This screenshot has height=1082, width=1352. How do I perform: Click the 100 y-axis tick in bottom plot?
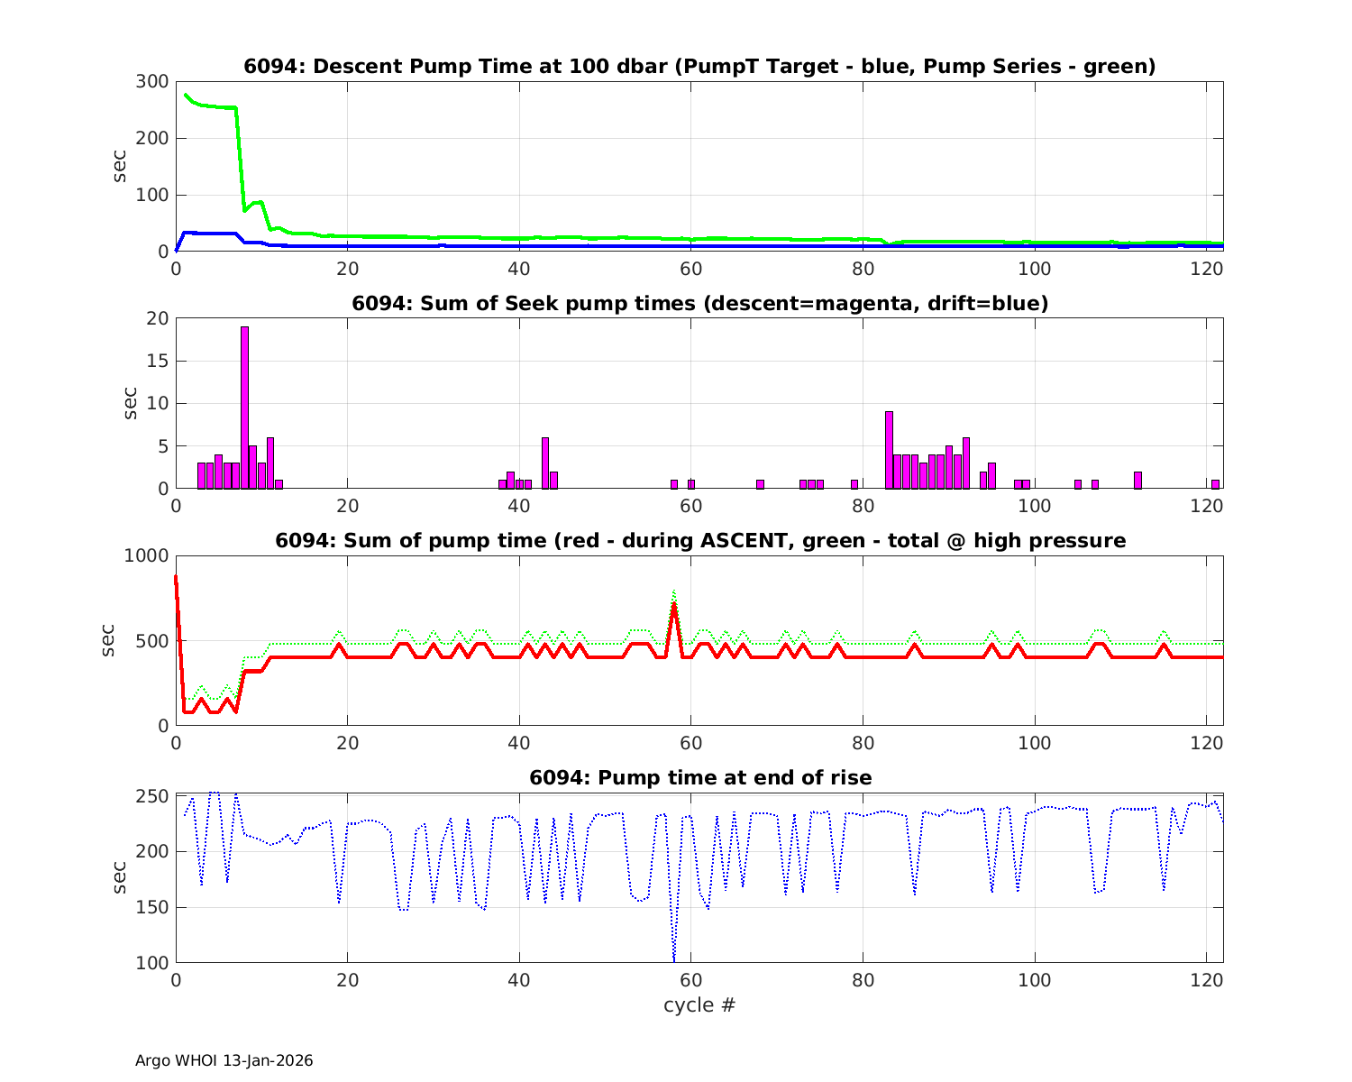point(152,963)
